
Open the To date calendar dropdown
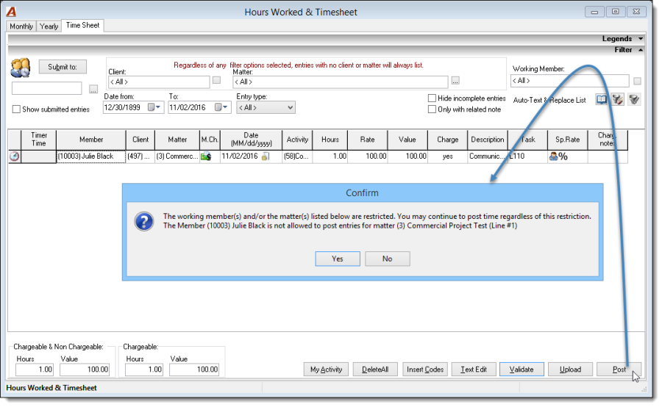tap(221, 107)
